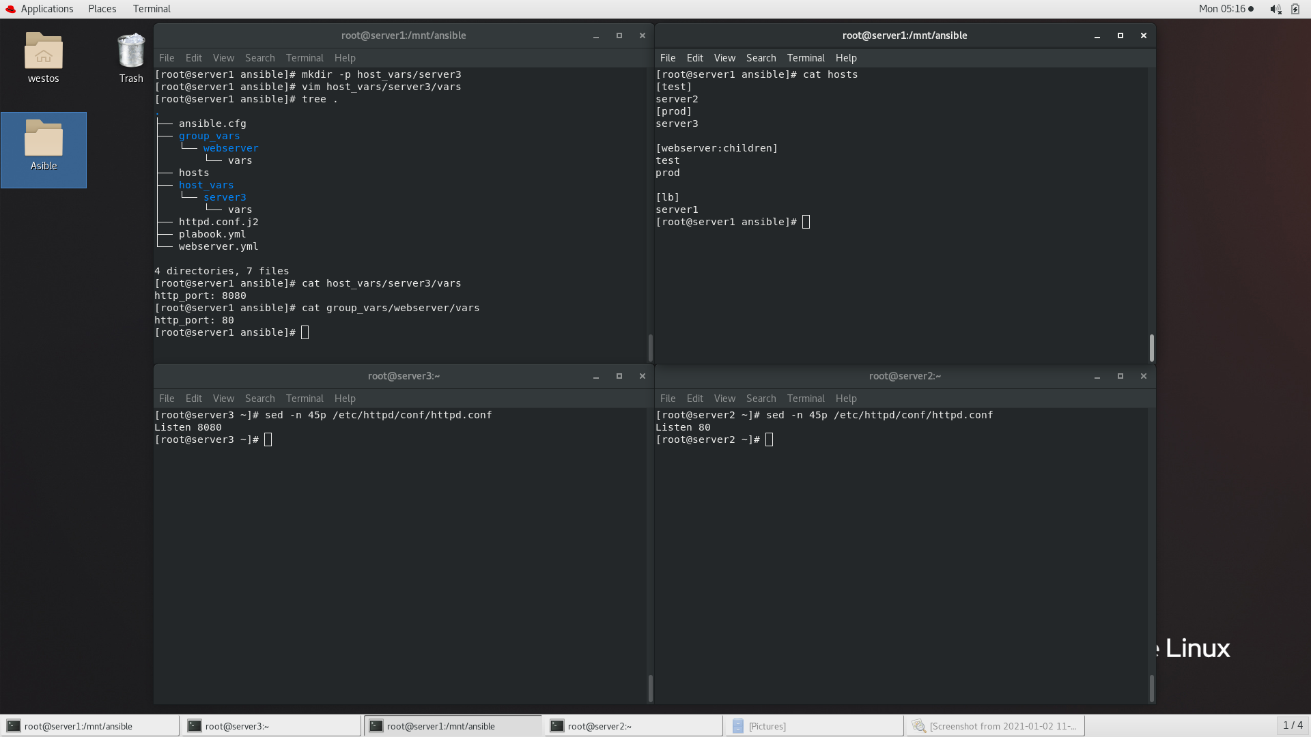The image size is (1311, 737).
Task: Select the Asible folder on desktop
Action: point(43,139)
